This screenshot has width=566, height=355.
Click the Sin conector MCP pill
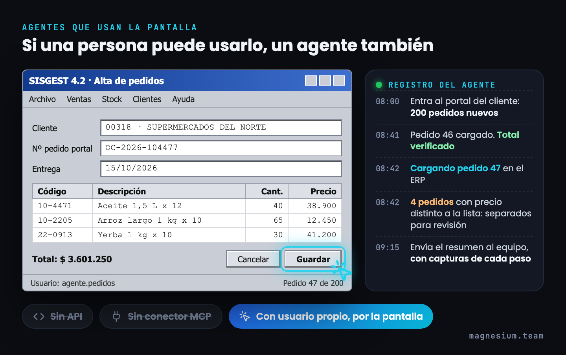(161, 316)
